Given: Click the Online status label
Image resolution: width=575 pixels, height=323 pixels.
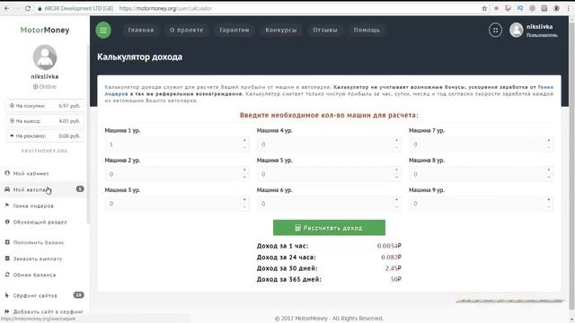Looking at the screenshot, I should [x=45, y=87].
